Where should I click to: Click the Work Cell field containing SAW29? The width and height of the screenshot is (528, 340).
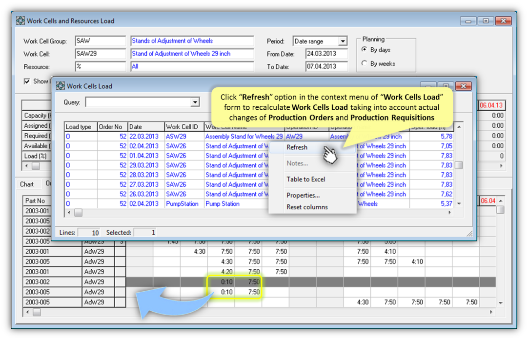pos(101,54)
